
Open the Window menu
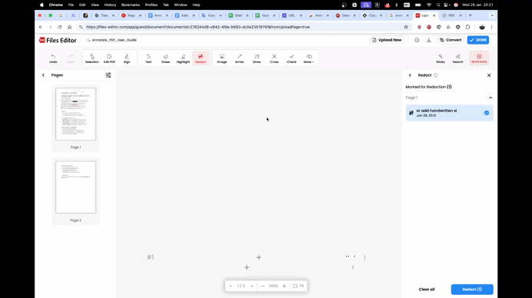[x=181, y=5]
